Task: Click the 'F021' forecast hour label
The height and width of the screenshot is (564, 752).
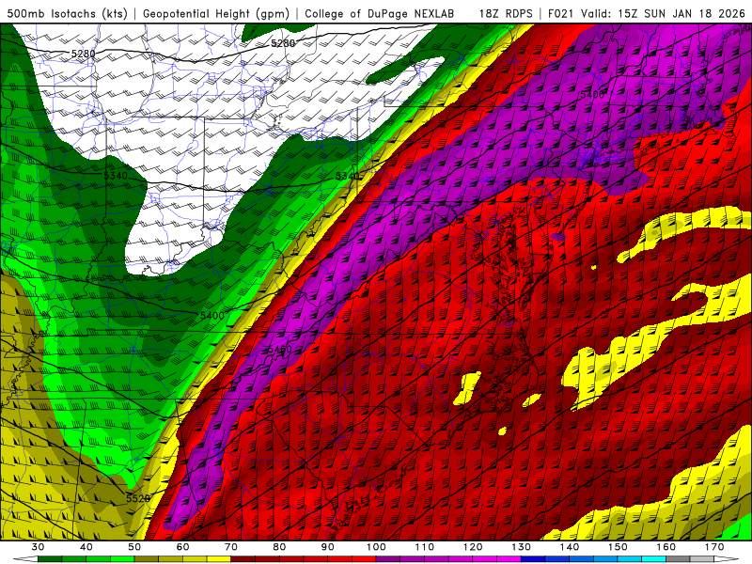Action: [561, 13]
